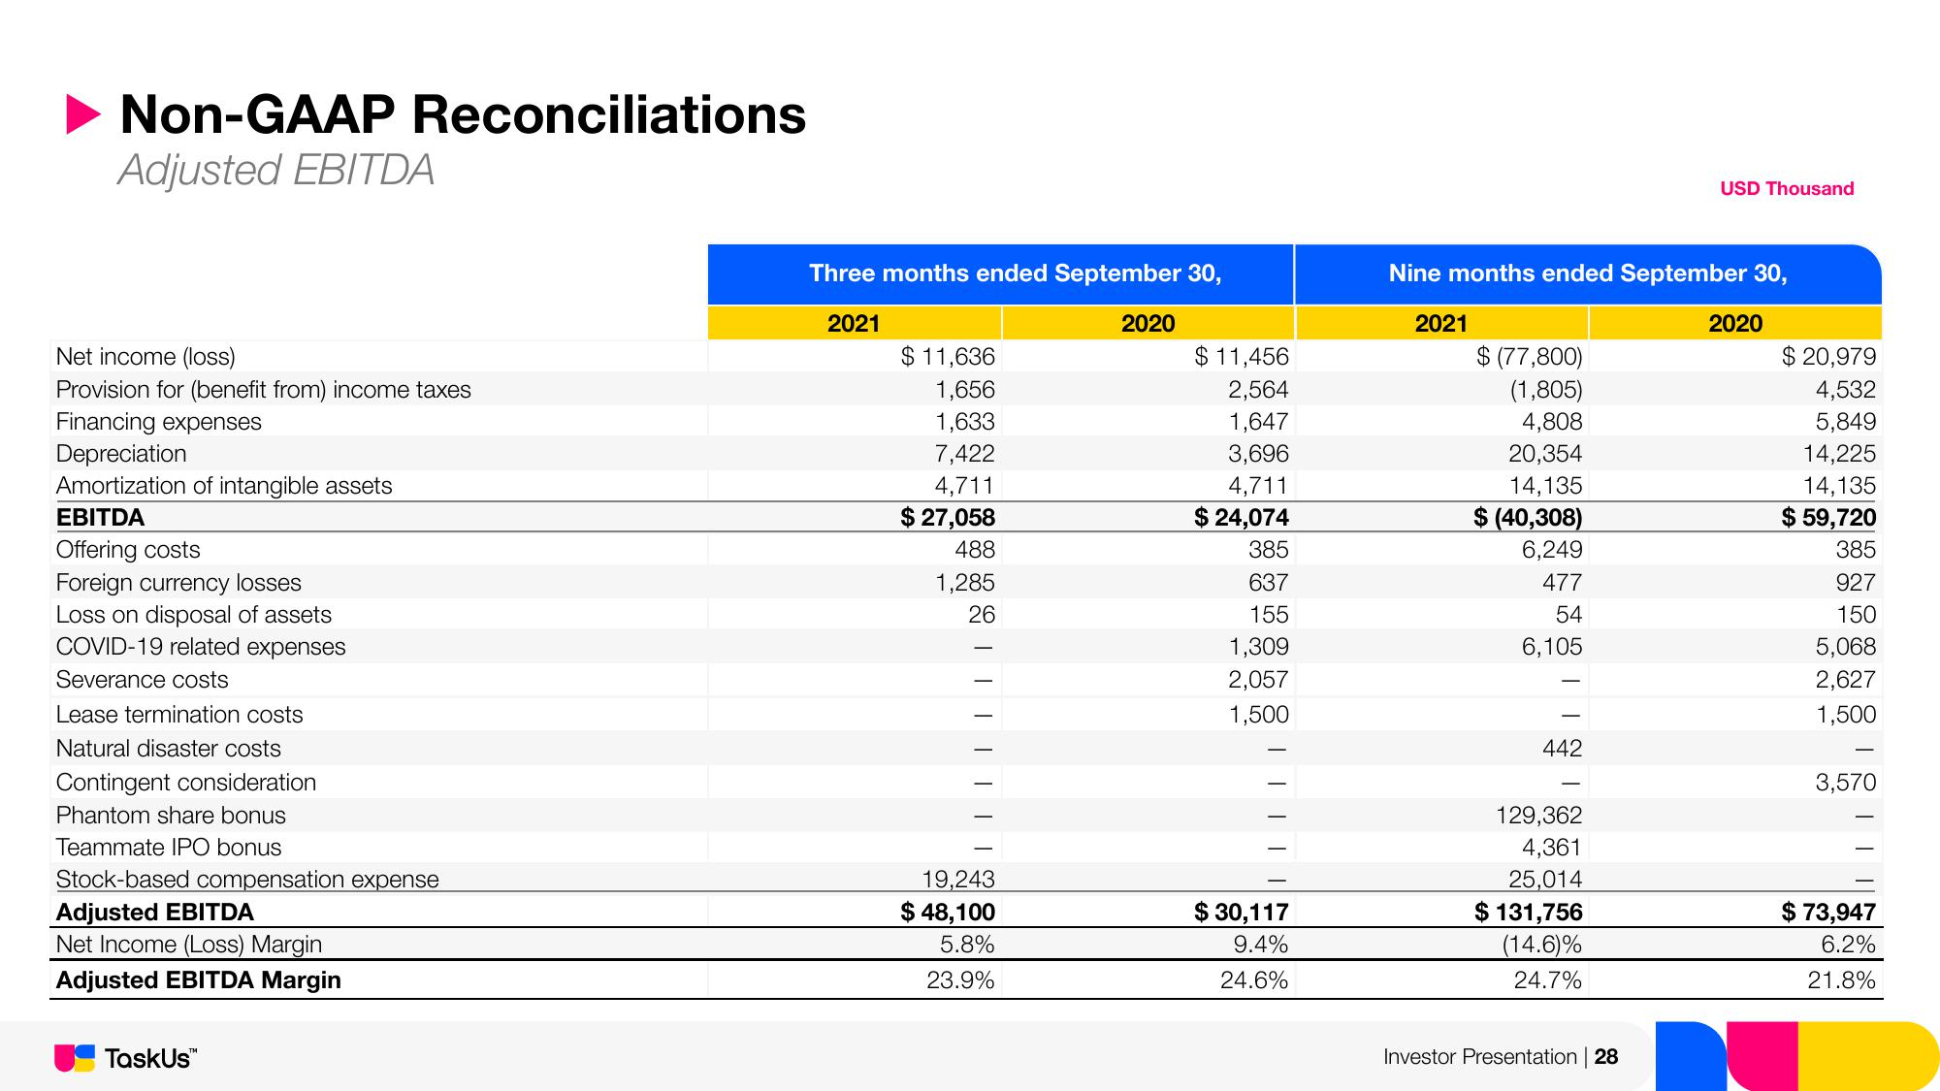
Task: Click 'Investor Presentation | 28' footer text
Action: pyautogui.click(x=1501, y=1057)
